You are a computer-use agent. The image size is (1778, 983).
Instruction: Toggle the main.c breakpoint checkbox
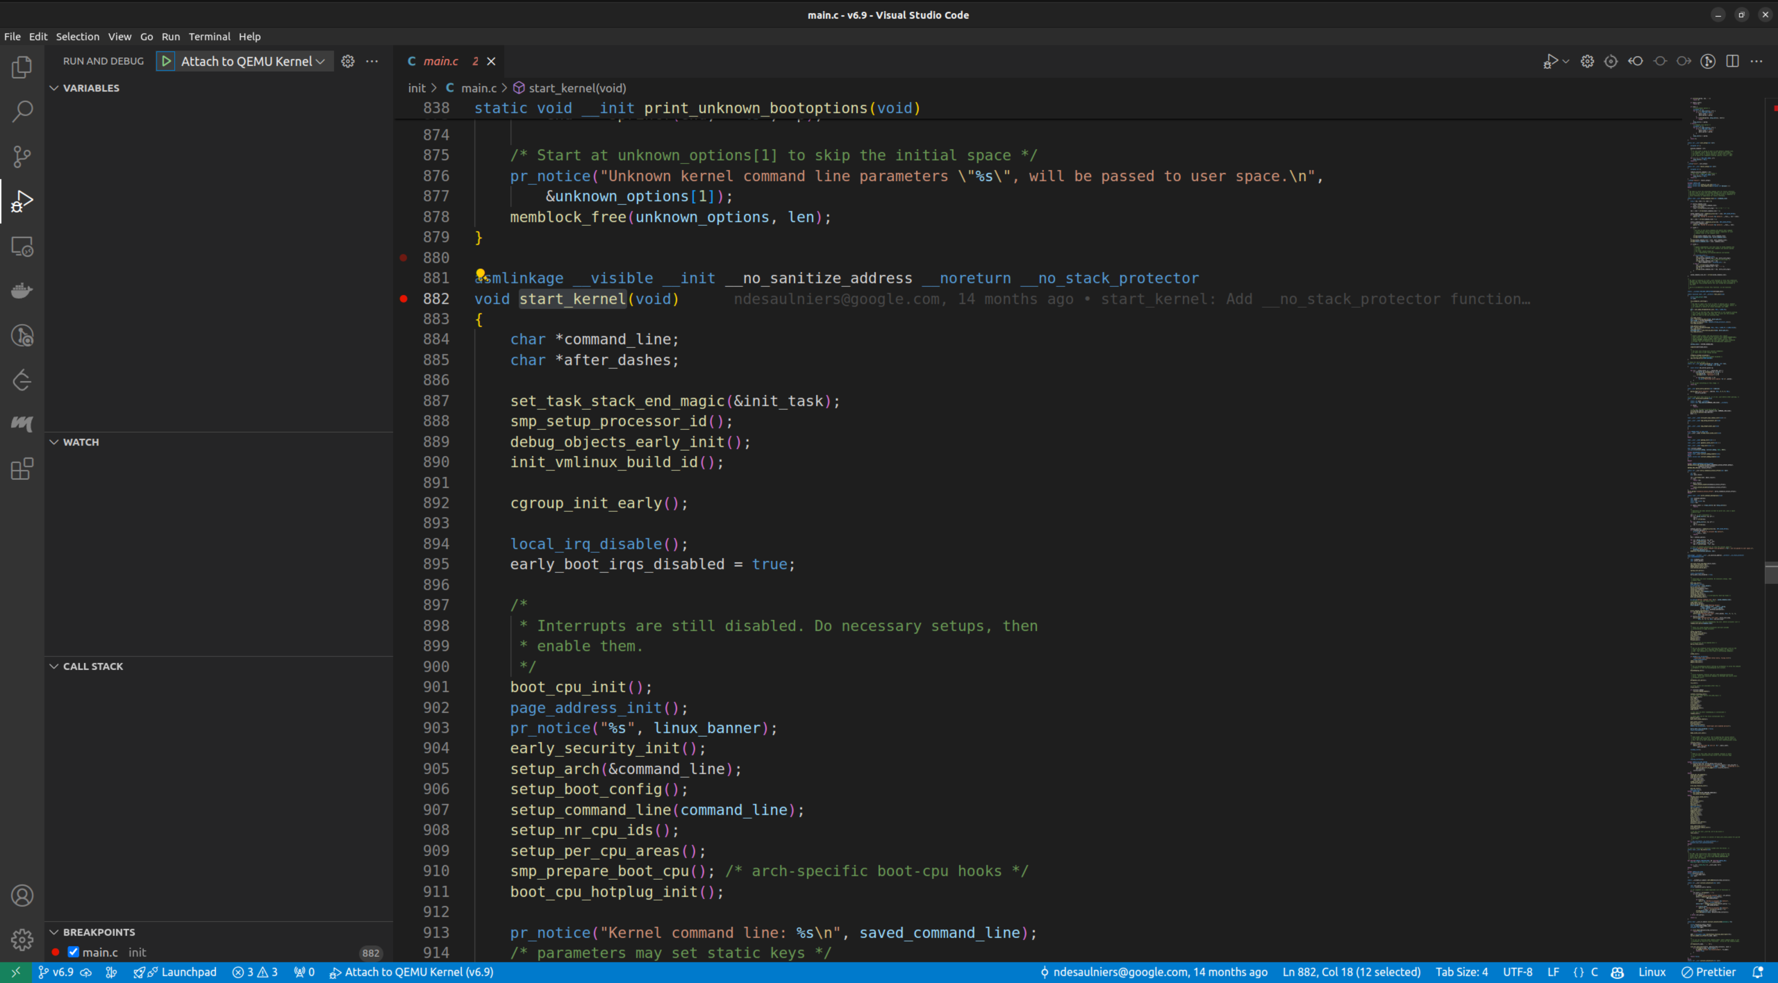[73, 952]
